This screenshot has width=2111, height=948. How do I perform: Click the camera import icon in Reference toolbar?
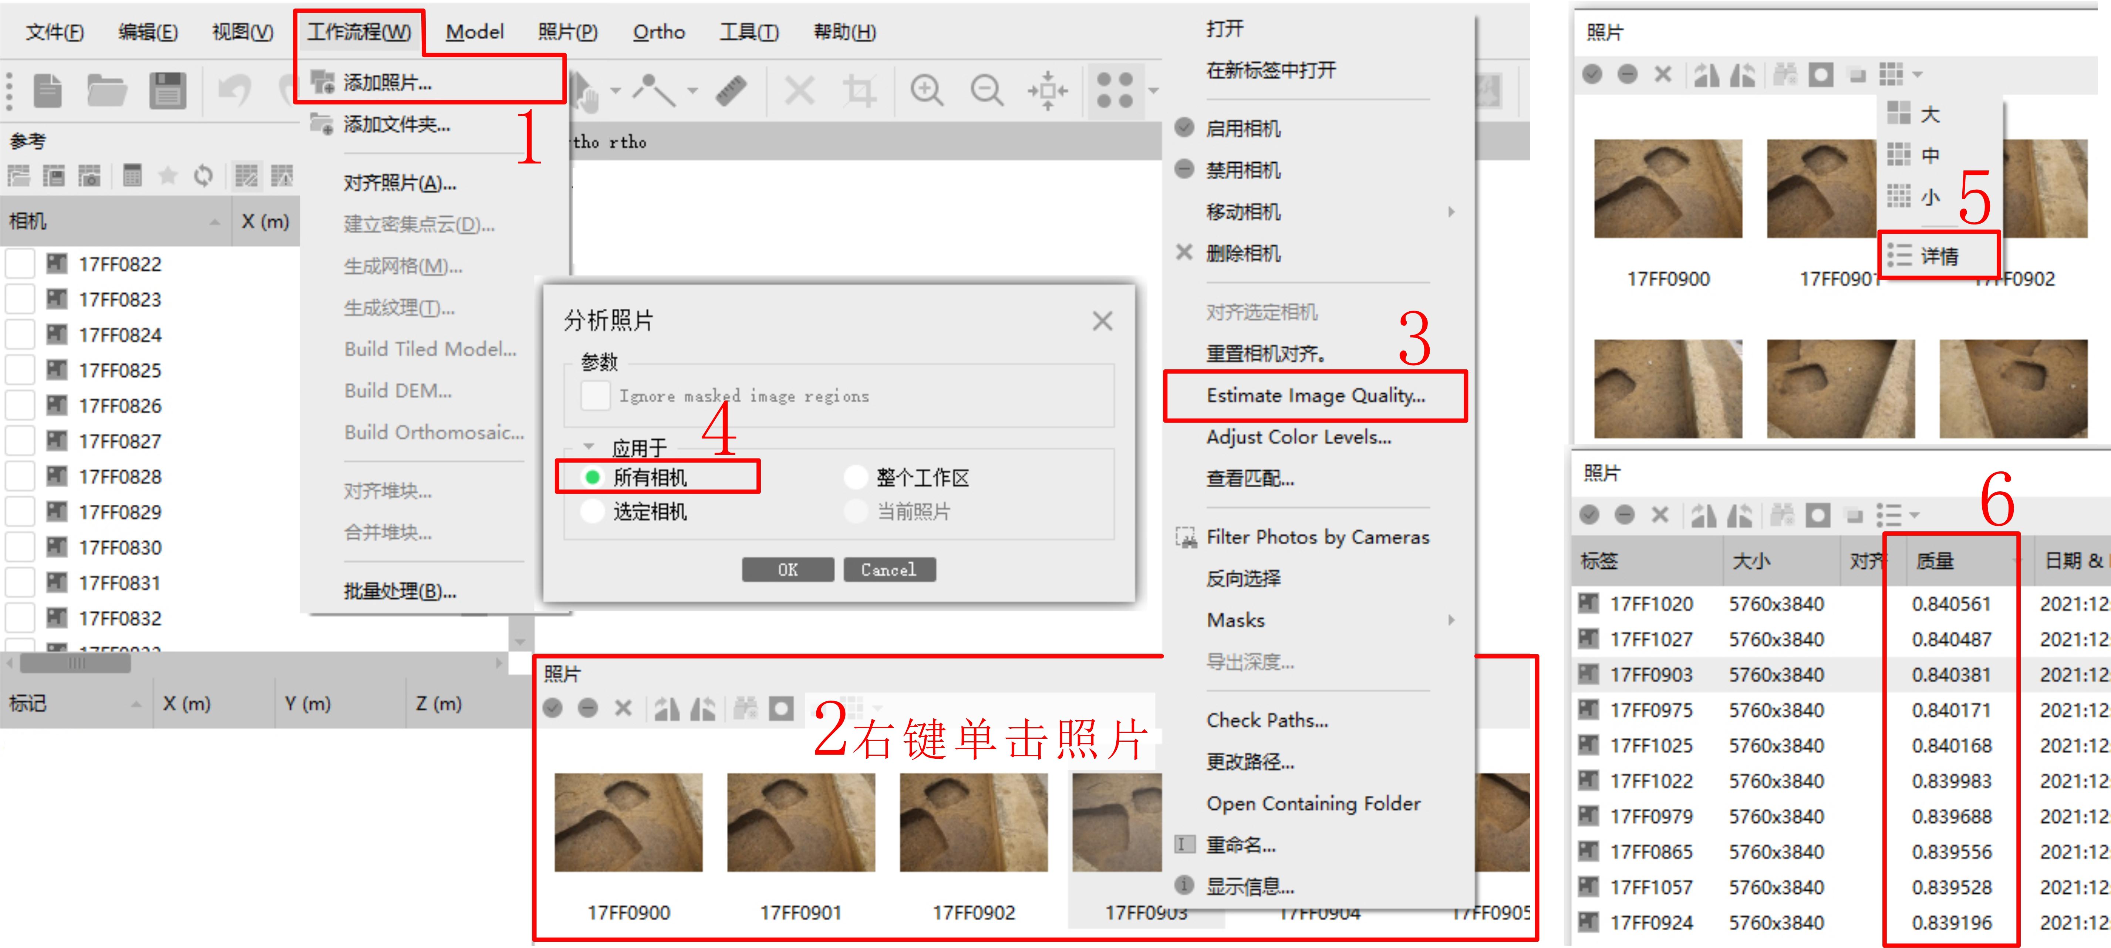(89, 175)
